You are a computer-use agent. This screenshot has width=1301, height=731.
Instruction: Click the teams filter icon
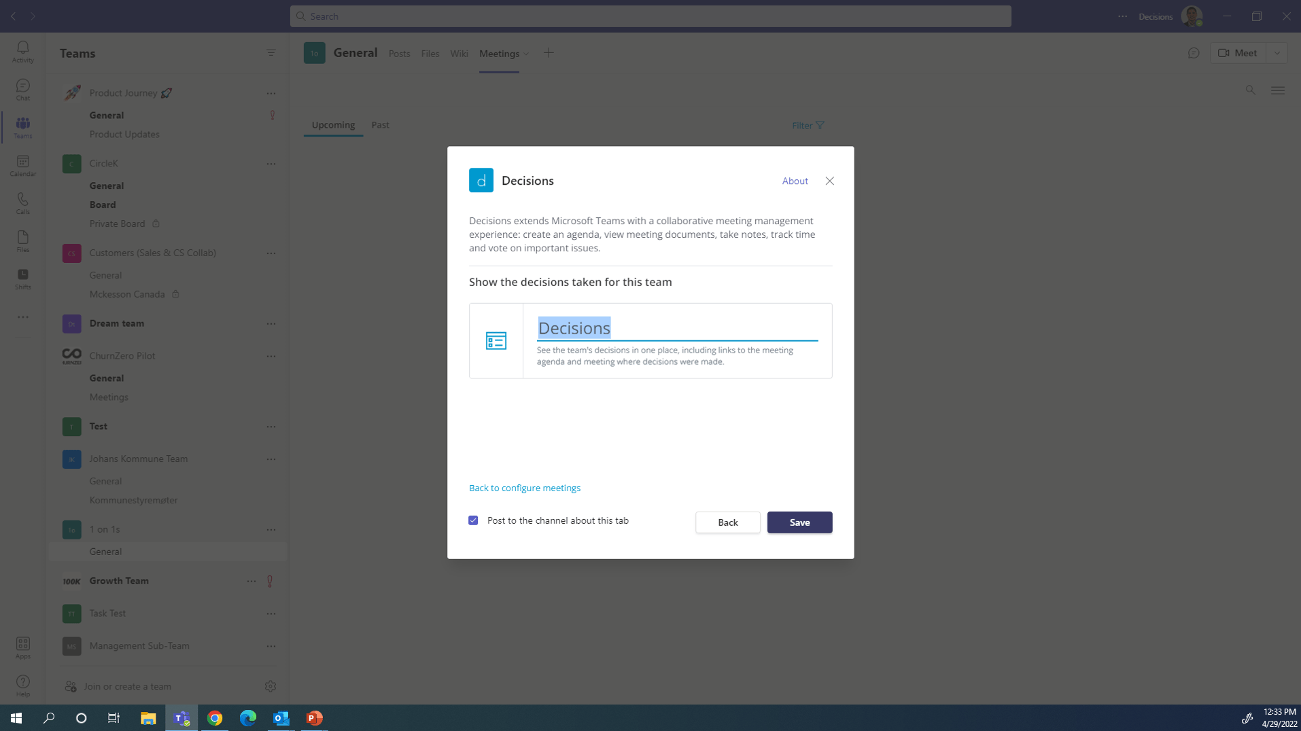[271, 52]
